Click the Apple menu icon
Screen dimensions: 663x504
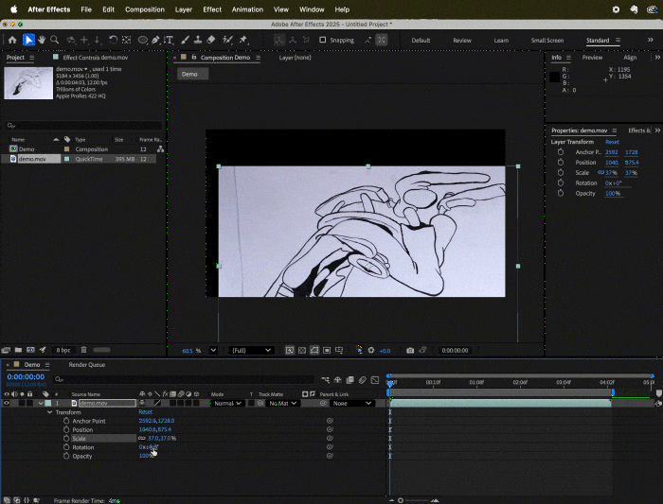[x=13, y=9]
